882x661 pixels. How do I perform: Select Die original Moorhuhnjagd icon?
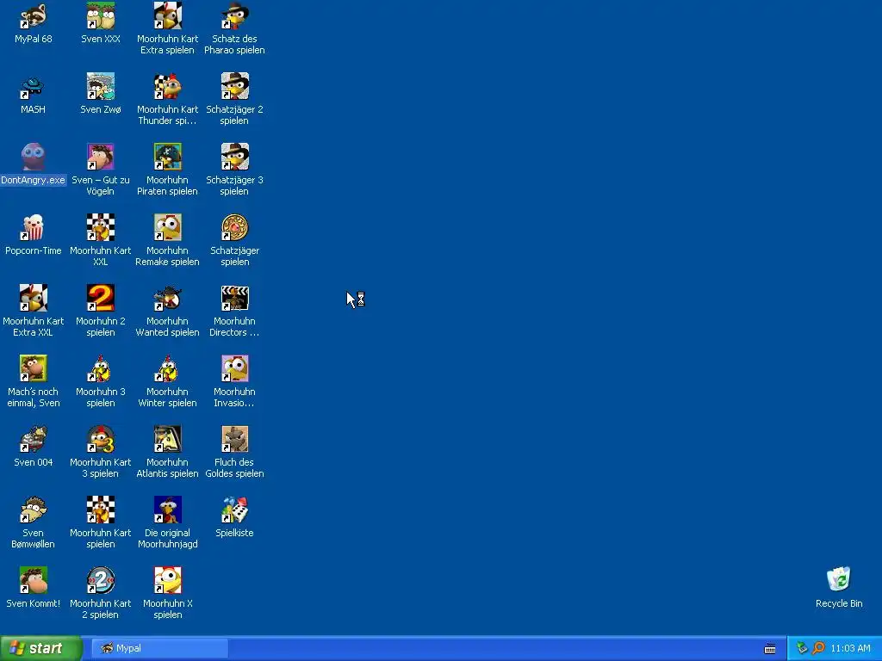[x=168, y=510]
